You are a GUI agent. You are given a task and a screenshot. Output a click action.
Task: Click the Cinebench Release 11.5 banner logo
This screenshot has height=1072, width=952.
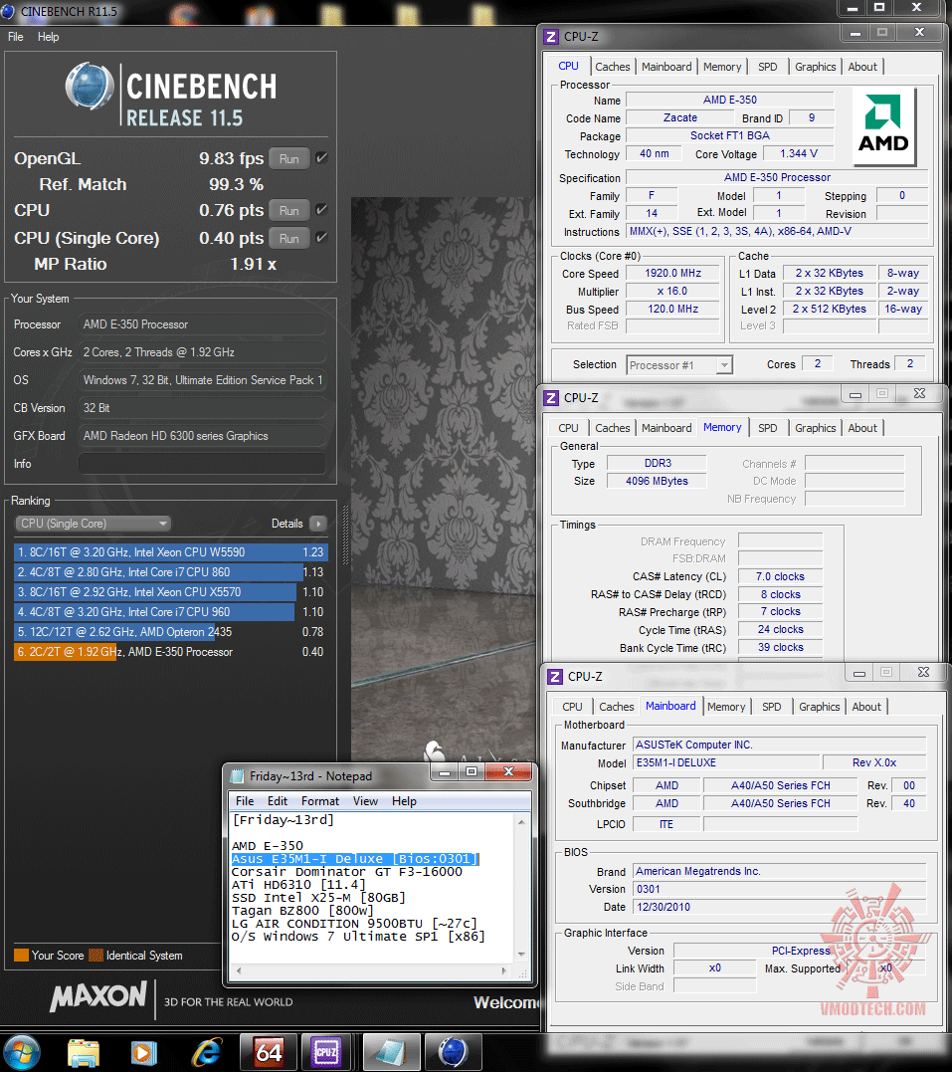171,94
